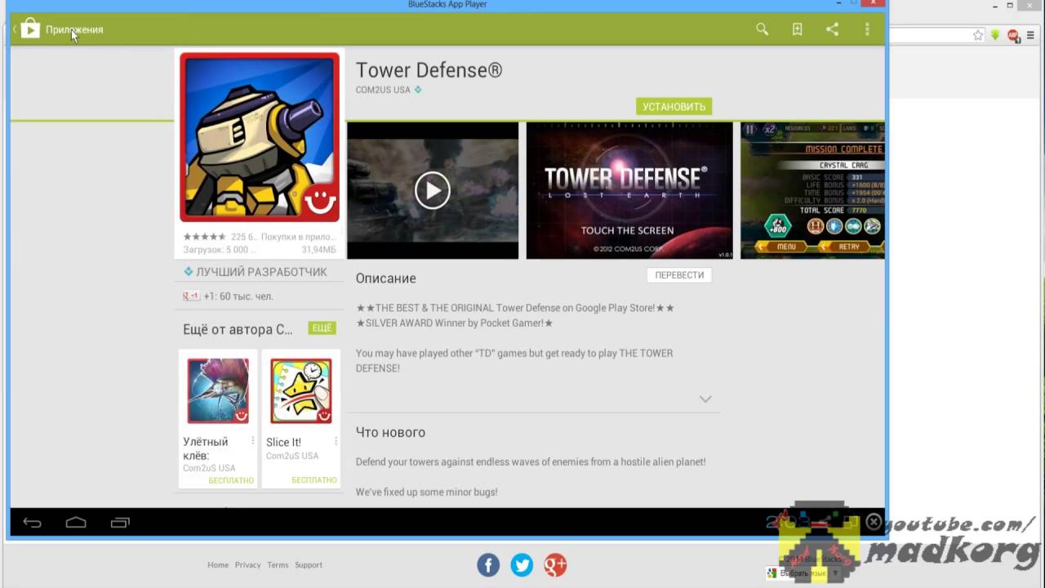Click the green download extension icon in browser
The height and width of the screenshot is (588, 1045).
[x=996, y=35]
